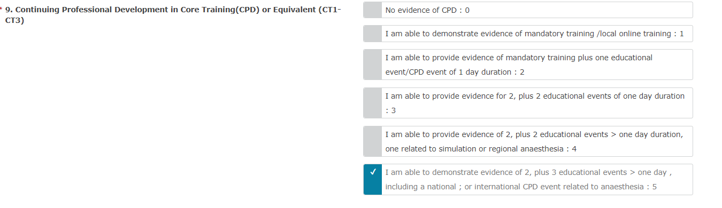The height and width of the screenshot is (208, 722).
Task: Select the grey checkbox for mandatory/local online training
Action: coord(372,34)
